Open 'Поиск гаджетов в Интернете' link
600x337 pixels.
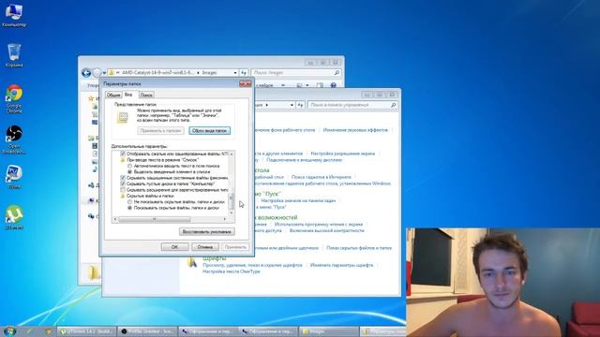[321, 177]
